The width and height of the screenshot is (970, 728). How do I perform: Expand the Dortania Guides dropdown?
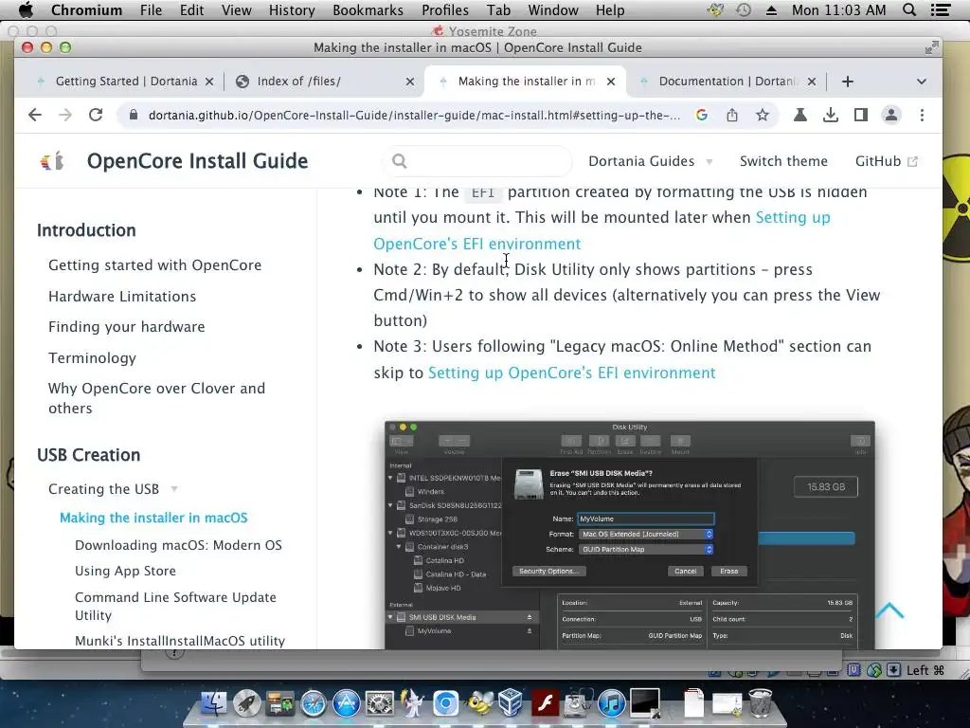650,161
